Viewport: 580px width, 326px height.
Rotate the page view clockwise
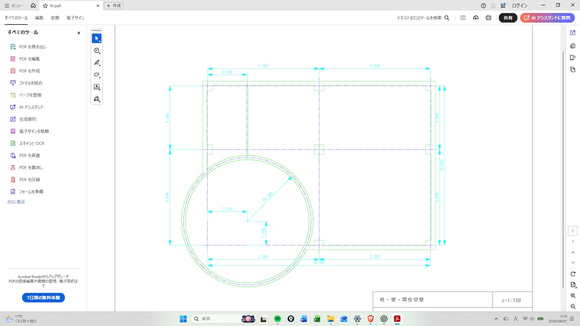[x=573, y=274]
